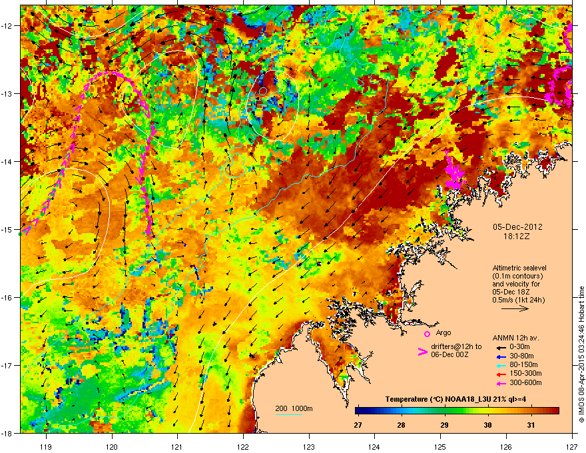The height and width of the screenshot is (453, 586).
Task: Click the date text 05-Dec-2012
Action: point(517,227)
